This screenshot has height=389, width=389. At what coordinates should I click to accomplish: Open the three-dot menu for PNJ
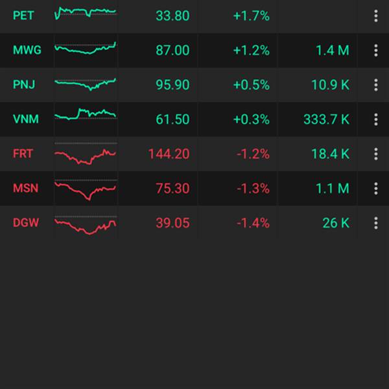click(375, 85)
